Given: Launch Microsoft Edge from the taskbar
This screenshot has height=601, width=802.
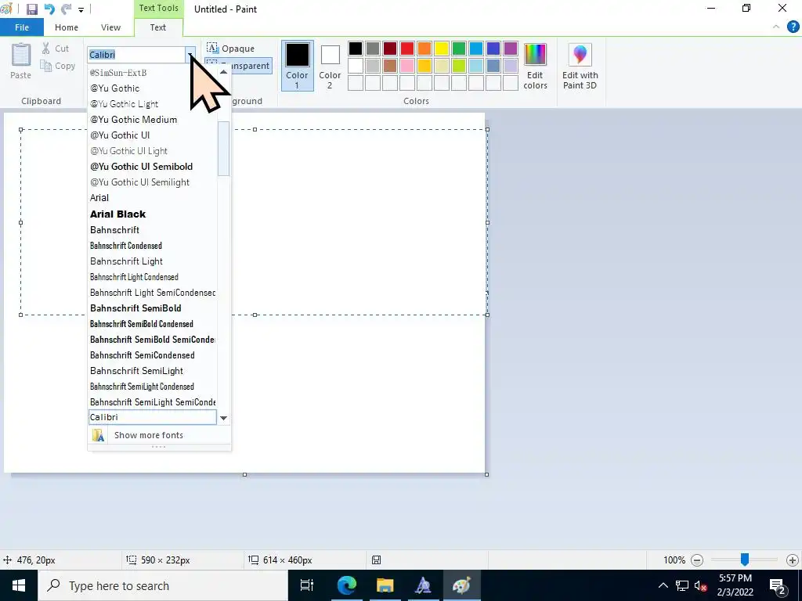Looking at the screenshot, I should [346, 585].
